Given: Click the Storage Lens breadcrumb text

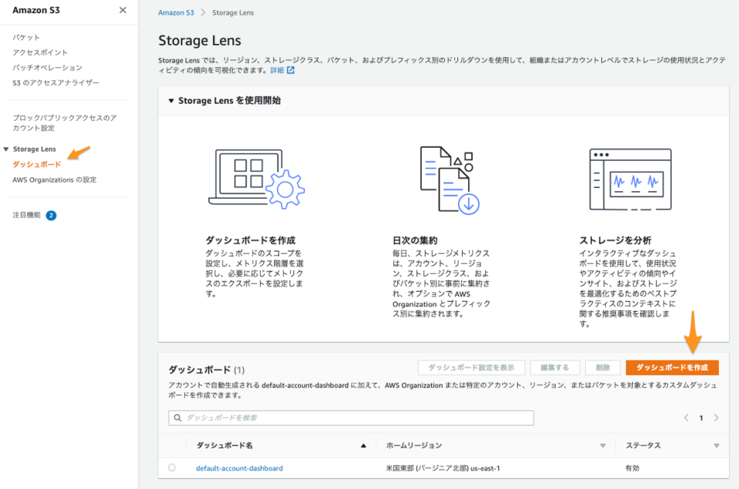Looking at the screenshot, I should [x=232, y=13].
